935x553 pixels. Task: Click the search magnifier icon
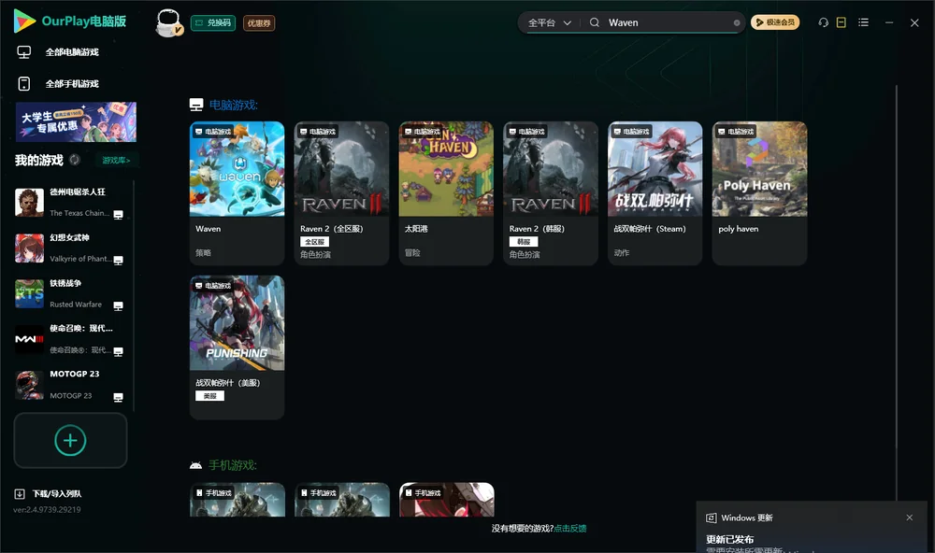point(595,22)
